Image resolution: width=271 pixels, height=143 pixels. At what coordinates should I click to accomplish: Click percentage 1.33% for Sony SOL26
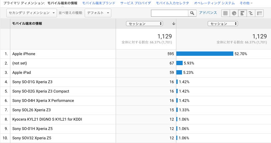click(184, 110)
